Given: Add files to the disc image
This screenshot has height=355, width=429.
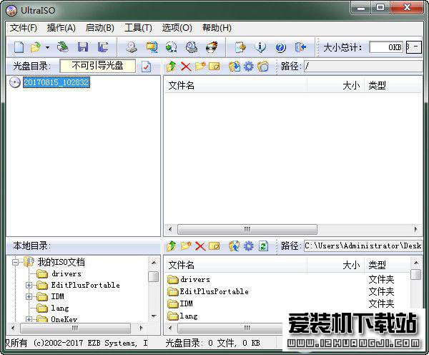Looking at the screenshot, I should [235, 67].
